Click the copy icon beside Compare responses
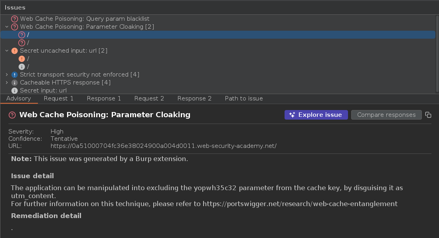The width and height of the screenshot is (439, 238). pyautogui.click(x=428, y=115)
